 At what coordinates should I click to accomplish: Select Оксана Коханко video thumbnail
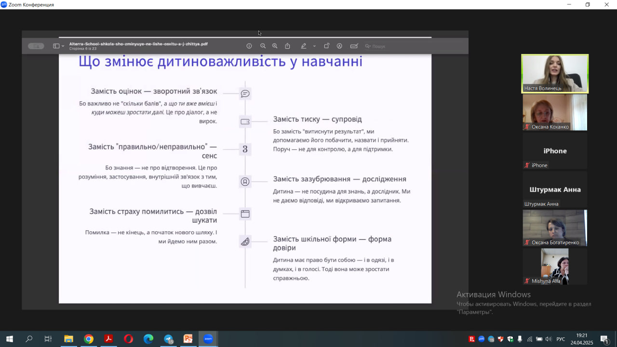coord(555,112)
